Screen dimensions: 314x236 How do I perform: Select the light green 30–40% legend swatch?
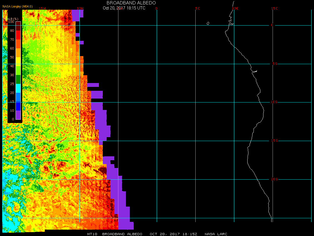coord(18,71)
